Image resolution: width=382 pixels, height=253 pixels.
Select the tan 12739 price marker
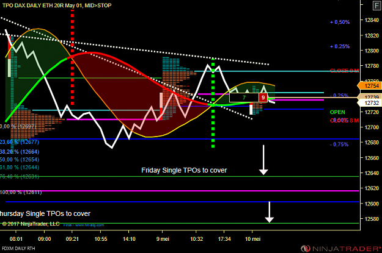coord(370,97)
